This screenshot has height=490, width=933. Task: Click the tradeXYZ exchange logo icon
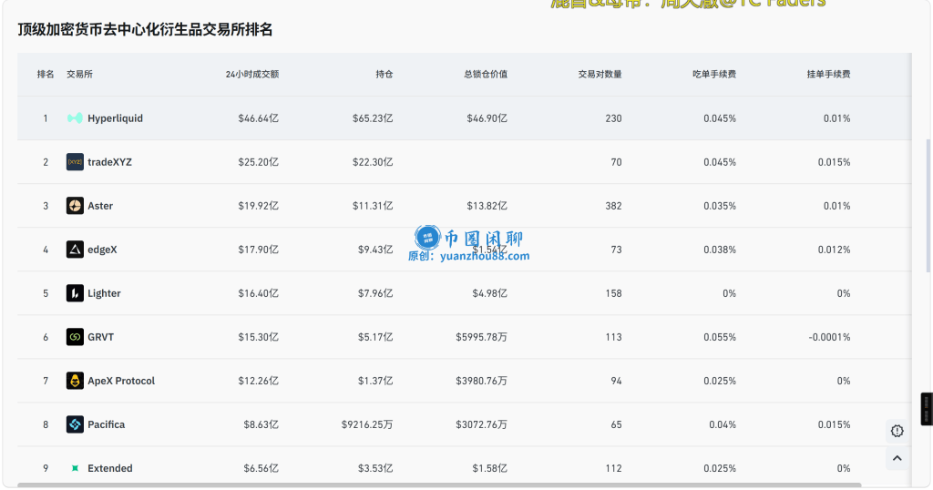pos(75,162)
